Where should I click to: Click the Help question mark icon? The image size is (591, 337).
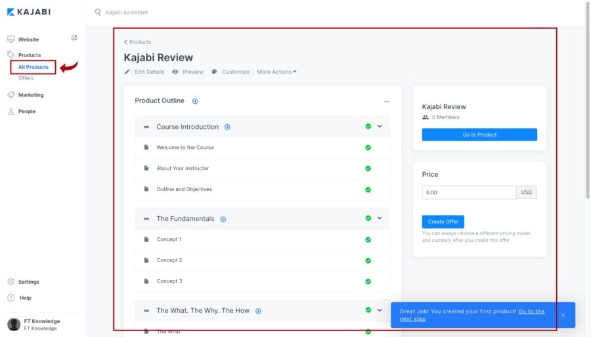[x=11, y=298]
